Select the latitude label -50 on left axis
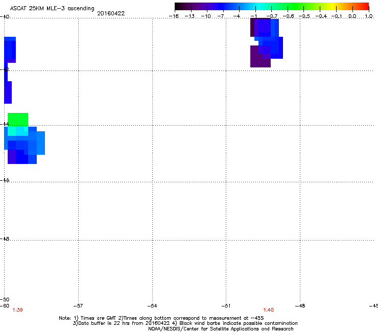Viewport: 378px width, 332px height. pyautogui.click(x=5, y=299)
